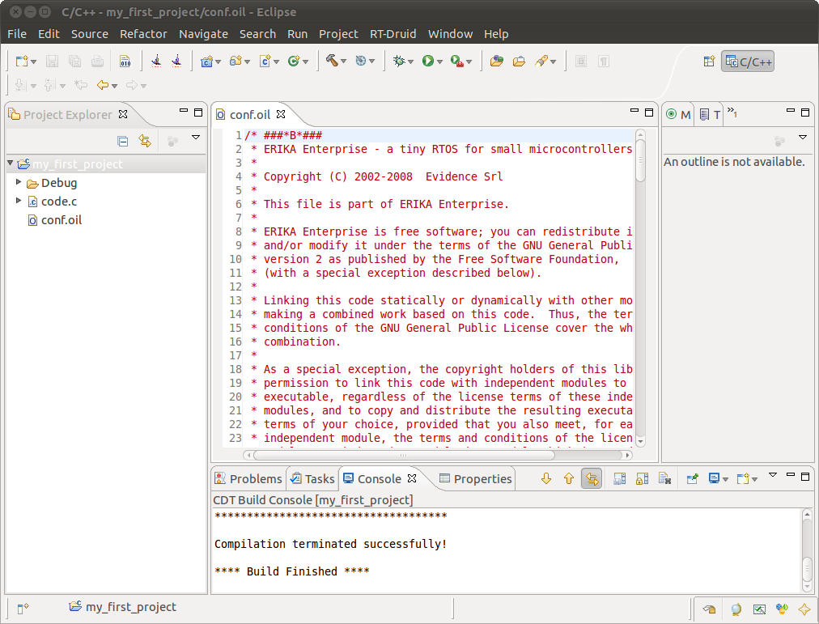The image size is (819, 624).
Task: Toggle console wrap/sync arrows button
Action: 592,478
